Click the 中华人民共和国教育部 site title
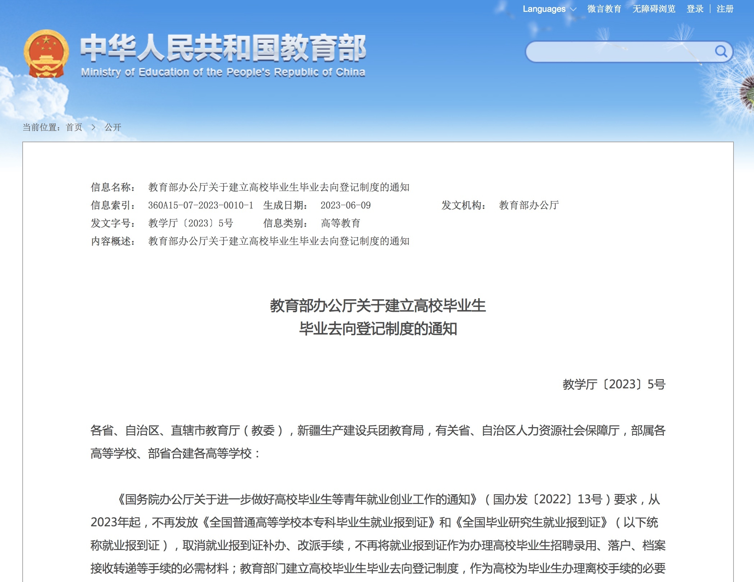This screenshot has height=582, width=754. point(223,47)
